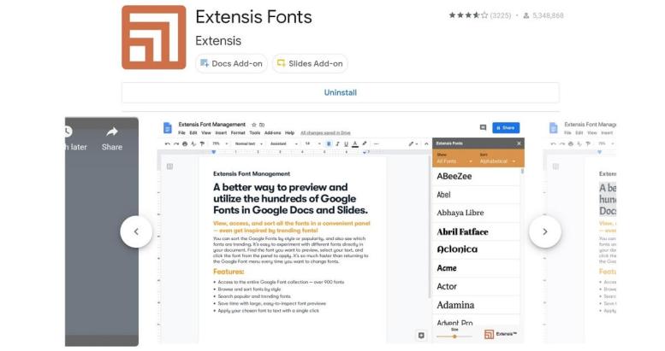Click the orange Extensis Fonts logo

[x=153, y=38]
